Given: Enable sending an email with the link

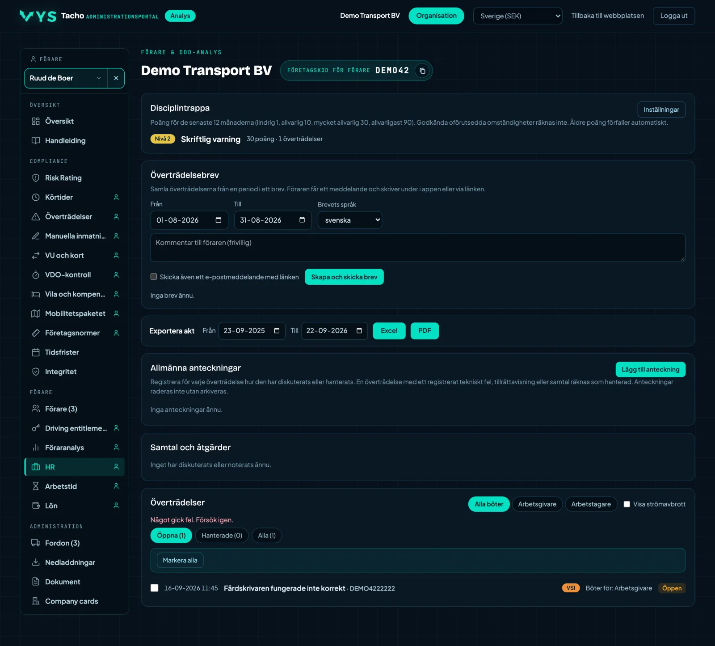Looking at the screenshot, I should click(x=154, y=277).
